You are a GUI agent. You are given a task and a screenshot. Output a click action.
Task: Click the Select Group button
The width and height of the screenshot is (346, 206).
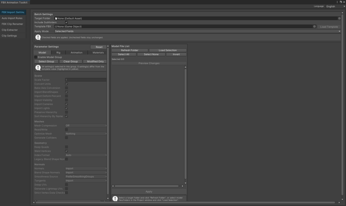46,61
